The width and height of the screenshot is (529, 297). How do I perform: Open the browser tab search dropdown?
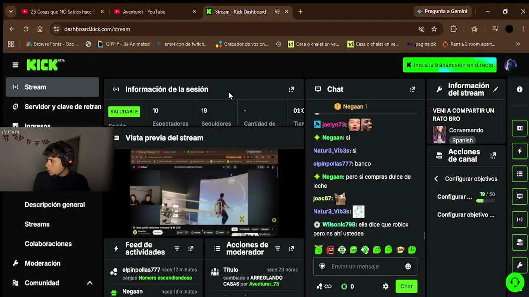(11, 12)
